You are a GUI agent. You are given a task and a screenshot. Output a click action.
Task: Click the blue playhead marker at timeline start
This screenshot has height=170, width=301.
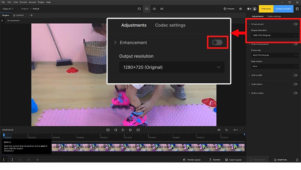point(4,135)
